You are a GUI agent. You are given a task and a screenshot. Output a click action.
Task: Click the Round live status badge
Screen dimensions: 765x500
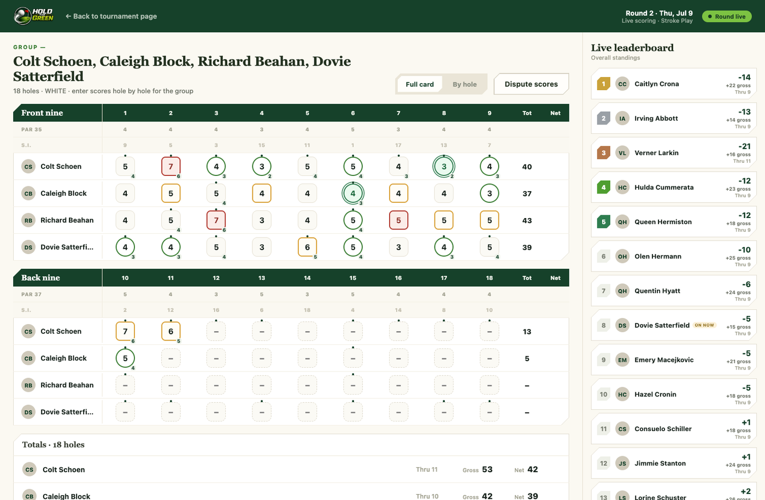tap(727, 16)
